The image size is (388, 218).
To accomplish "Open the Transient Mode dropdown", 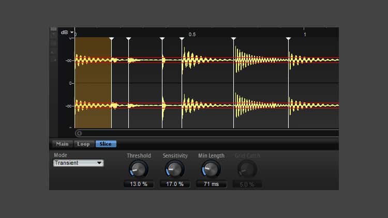I will (x=78, y=163).
